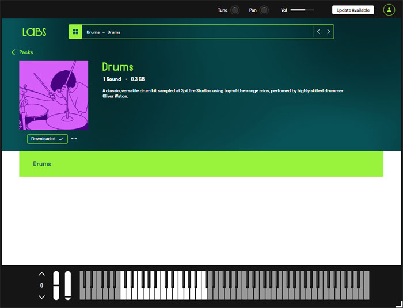
Task: Click the LABS logo
Action: click(x=34, y=32)
